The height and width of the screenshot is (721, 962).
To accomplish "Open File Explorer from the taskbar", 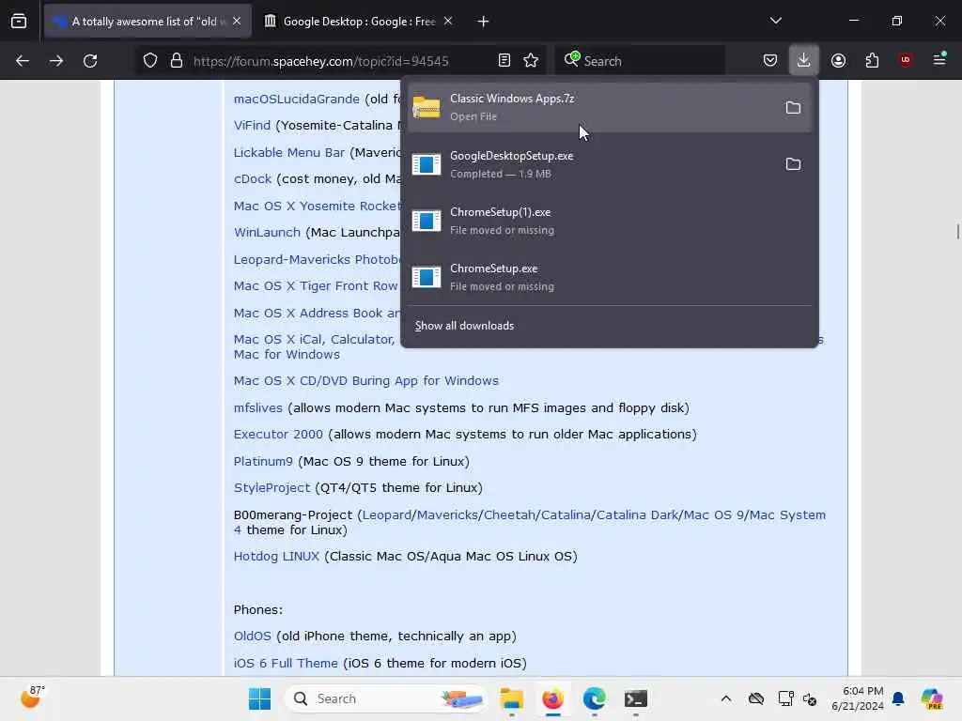I will pos(511,698).
